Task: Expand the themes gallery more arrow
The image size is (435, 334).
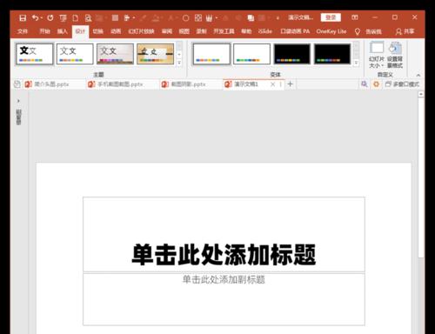Action: [x=179, y=63]
